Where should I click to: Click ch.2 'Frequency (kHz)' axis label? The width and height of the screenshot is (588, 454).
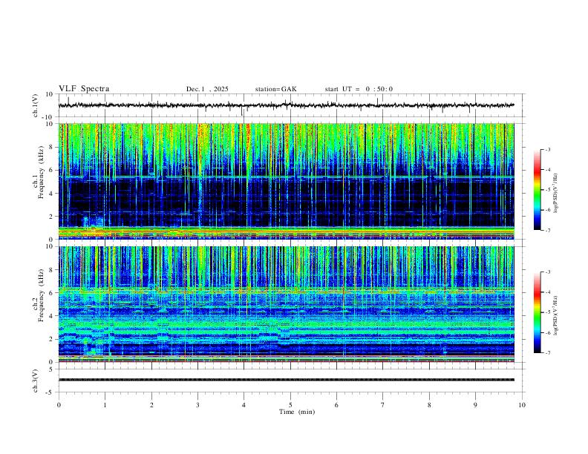(41, 295)
